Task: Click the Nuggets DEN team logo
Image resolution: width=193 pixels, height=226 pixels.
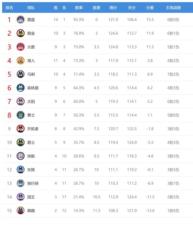Action: coord(20,33)
